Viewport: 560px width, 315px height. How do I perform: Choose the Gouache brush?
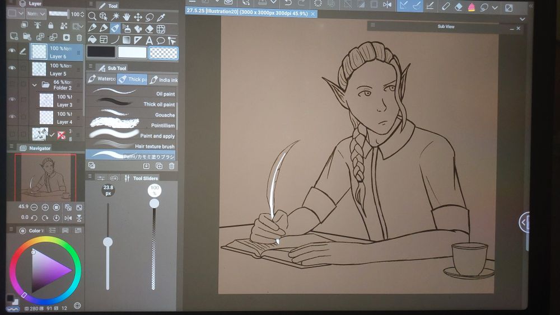pos(132,114)
